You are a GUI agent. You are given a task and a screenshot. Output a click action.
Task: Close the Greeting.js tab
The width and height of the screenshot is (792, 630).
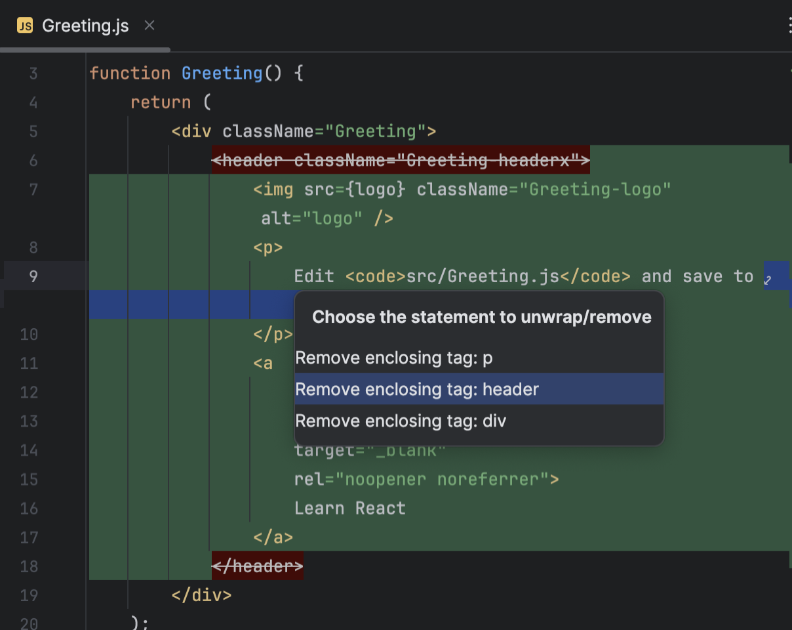point(149,26)
